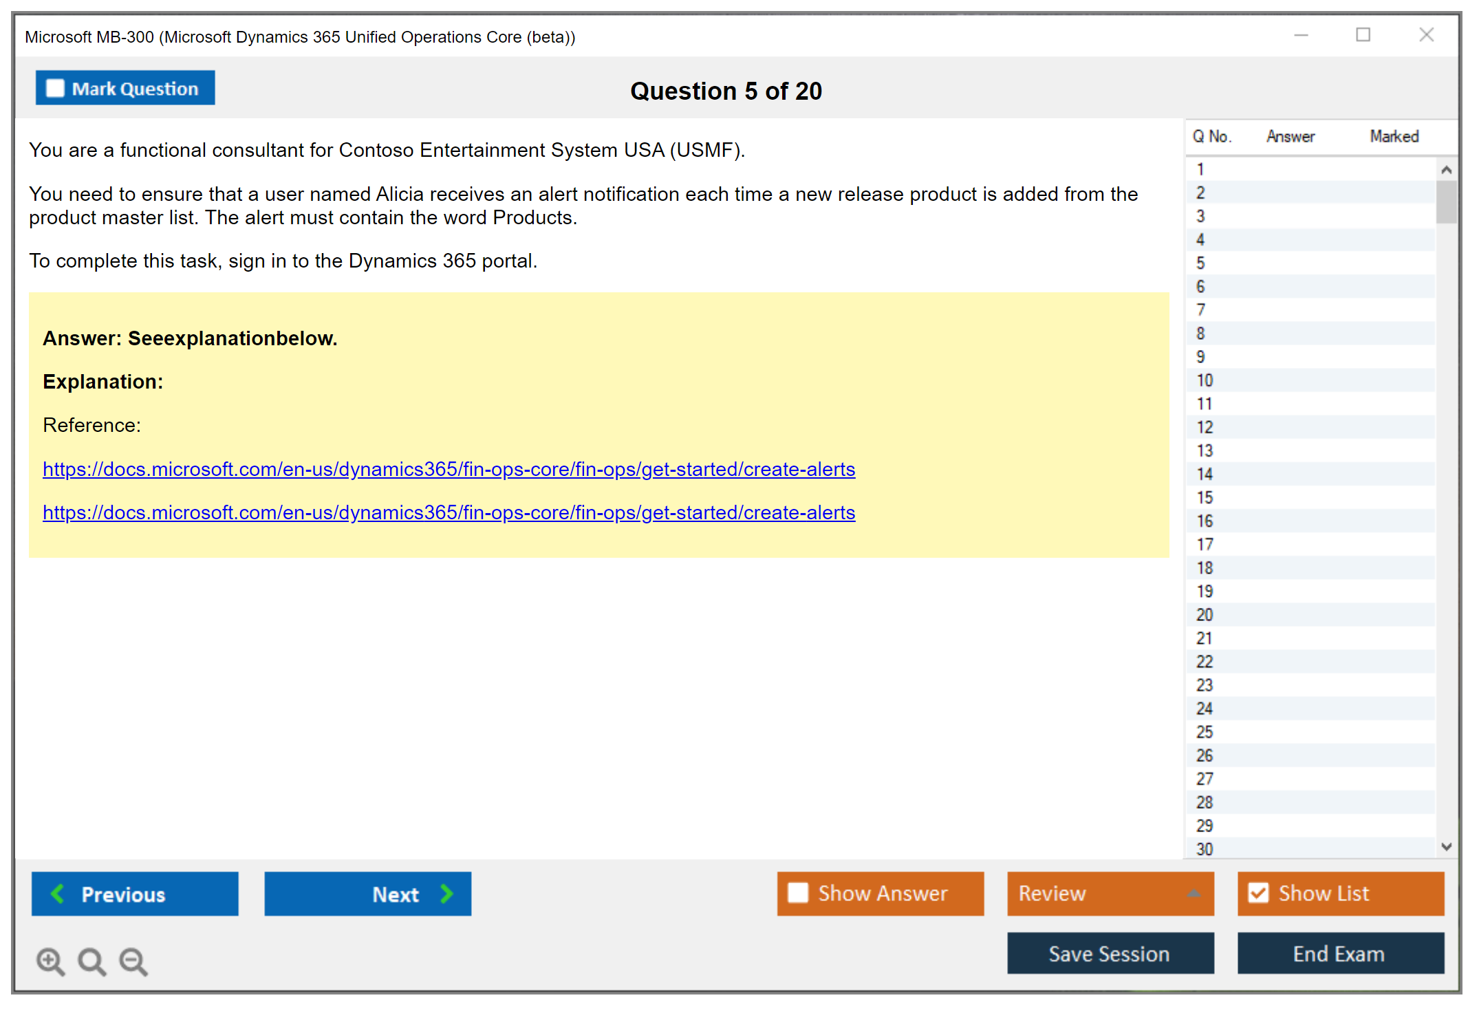Click the question list scrollbar thumb
Viewport: 1479px width, 1011px height.
click(1446, 202)
